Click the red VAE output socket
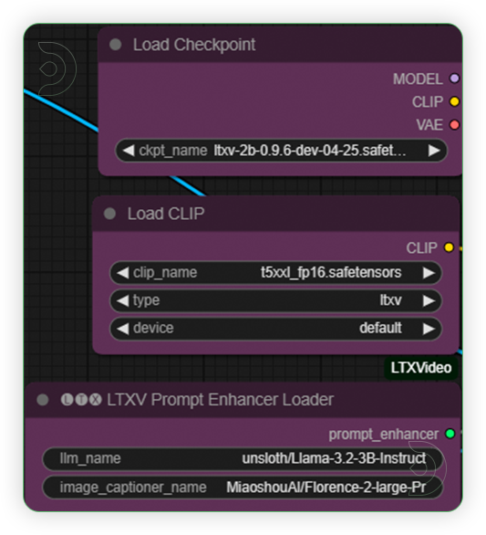The height and width of the screenshot is (535, 486). tap(454, 124)
